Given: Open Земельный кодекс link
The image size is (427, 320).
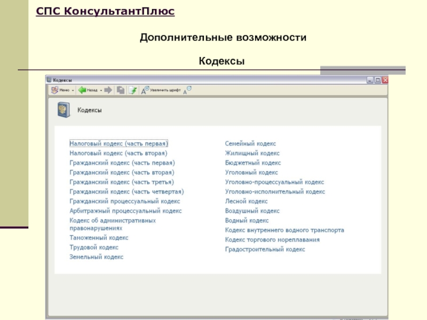Looking at the screenshot, I should pos(97,257).
